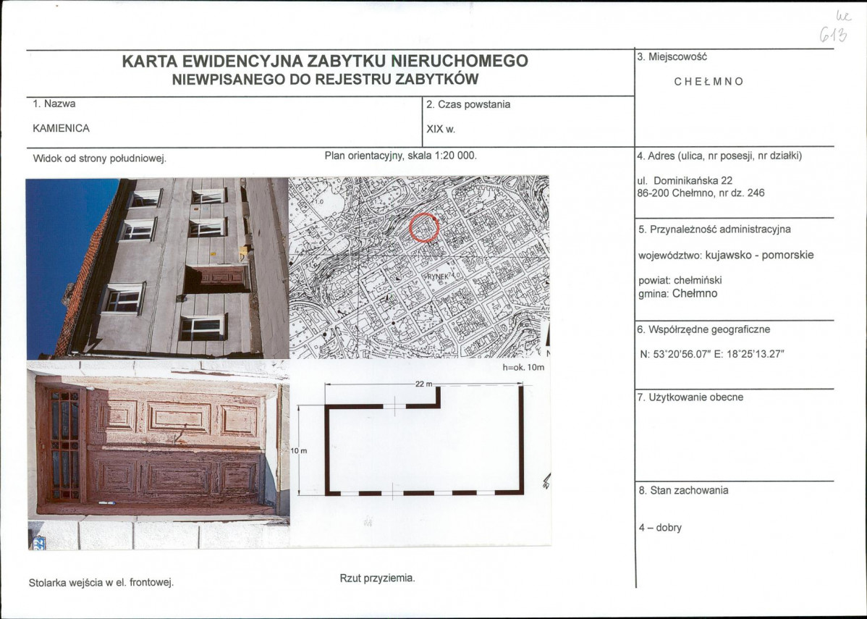This screenshot has width=867, height=619.
Task: Click the '4 – dobry' condition value
Action: [660, 528]
